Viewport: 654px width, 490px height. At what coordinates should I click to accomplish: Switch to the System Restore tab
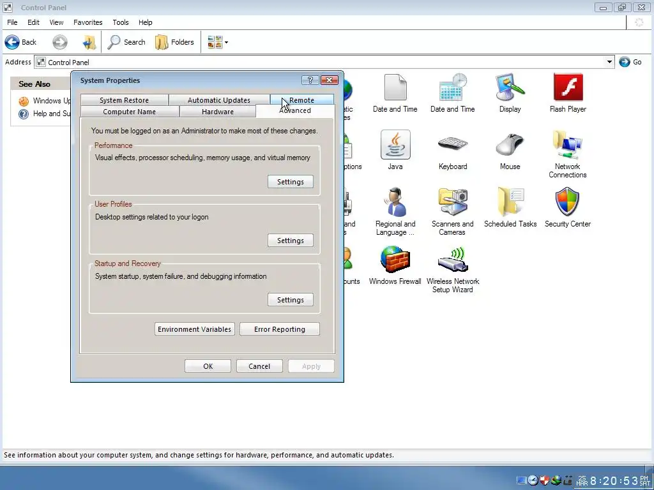125,100
